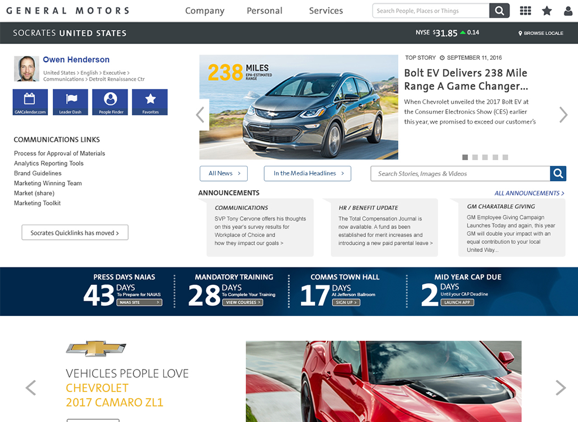The width and height of the screenshot is (578, 422).
Task: Click United States breadcrumb
Action: [x=59, y=73]
